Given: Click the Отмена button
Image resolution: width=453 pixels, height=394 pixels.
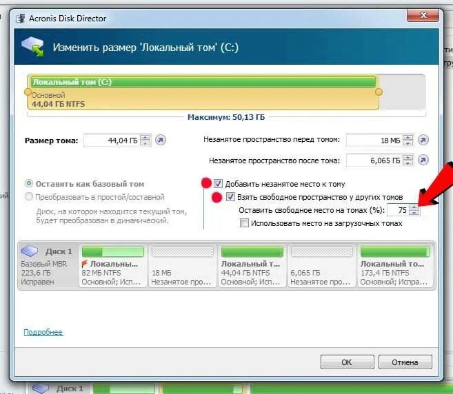Looking at the screenshot, I should (405, 362).
